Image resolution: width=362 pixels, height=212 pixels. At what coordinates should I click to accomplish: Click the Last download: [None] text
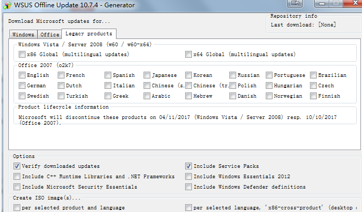[303, 25]
